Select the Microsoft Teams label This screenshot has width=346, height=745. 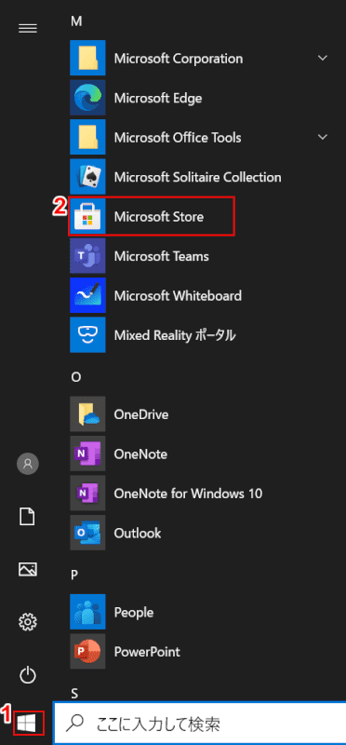click(161, 256)
